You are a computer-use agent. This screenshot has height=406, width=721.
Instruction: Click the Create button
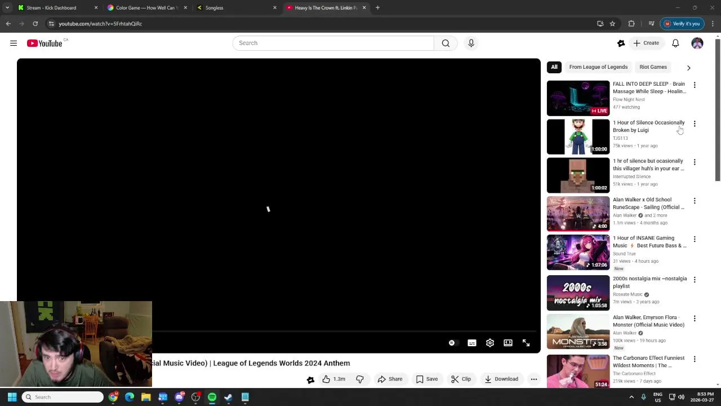coord(646,43)
